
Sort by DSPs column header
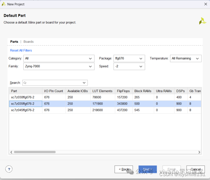click(181, 91)
